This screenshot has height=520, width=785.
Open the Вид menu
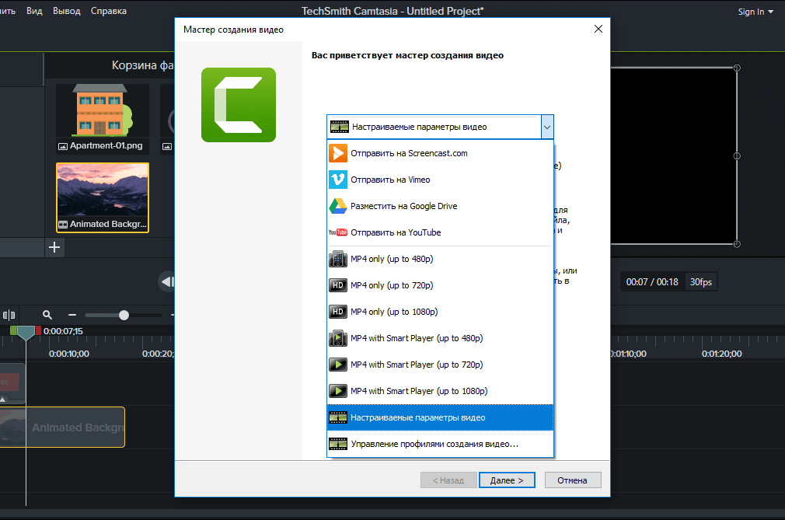(34, 11)
